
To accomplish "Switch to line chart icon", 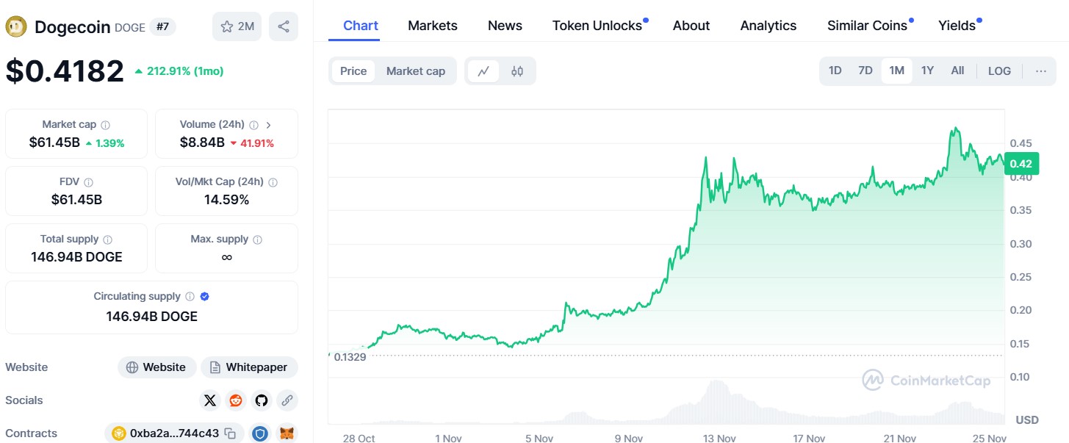I will (483, 71).
